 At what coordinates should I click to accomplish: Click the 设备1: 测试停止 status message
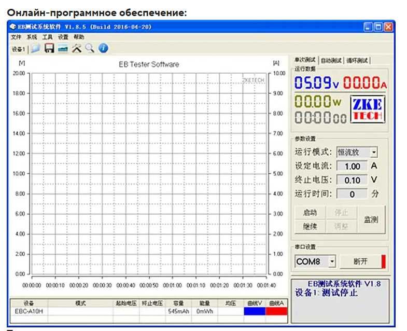[x=326, y=293]
